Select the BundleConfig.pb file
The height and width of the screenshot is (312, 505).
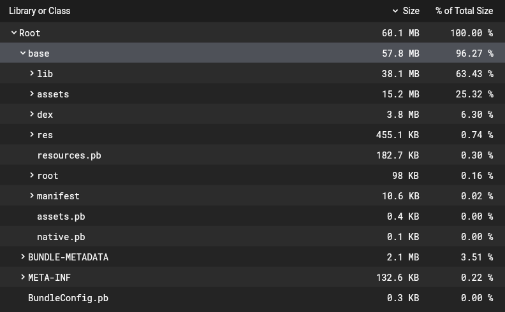pyautogui.click(x=68, y=298)
